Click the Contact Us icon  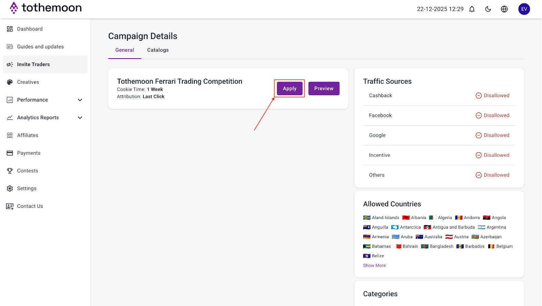pyautogui.click(x=10, y=206)
